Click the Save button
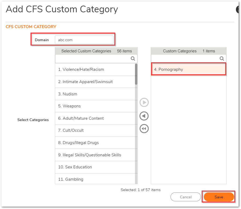Image resolution: width=241 pixels, height=209 pixels. [x=219, y=197]
